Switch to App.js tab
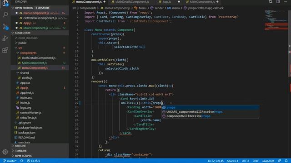Screen dimensions: 291x163 [166, 2]
